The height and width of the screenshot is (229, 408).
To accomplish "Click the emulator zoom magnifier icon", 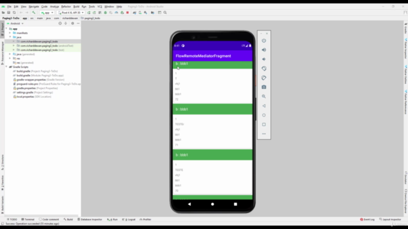I will tap(264, 96).
